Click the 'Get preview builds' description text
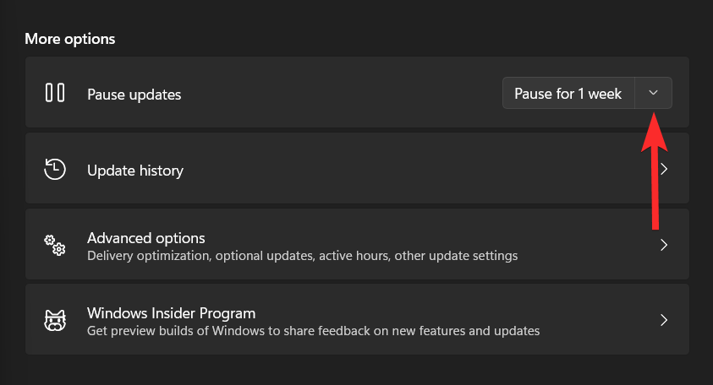This screenshot has height=385, width=713. pos(313,331)
